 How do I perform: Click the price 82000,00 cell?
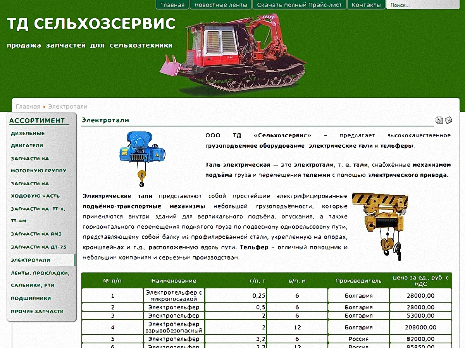pos(421,339)
